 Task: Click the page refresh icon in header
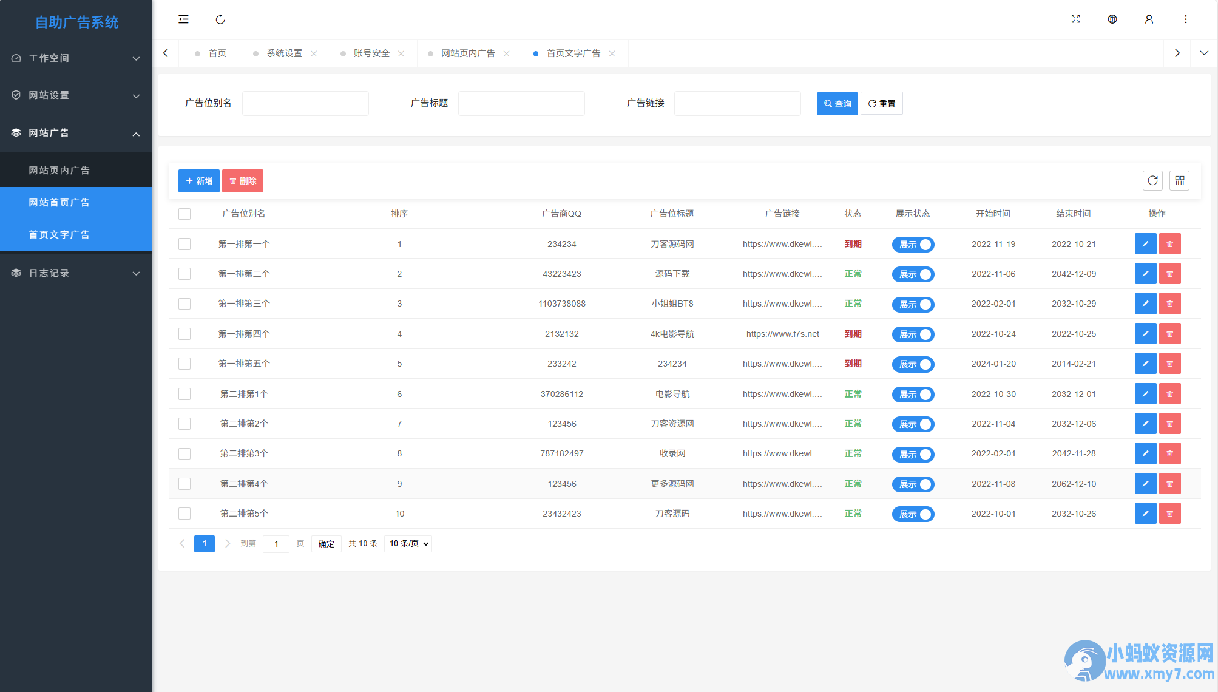[x=220, y=19]
